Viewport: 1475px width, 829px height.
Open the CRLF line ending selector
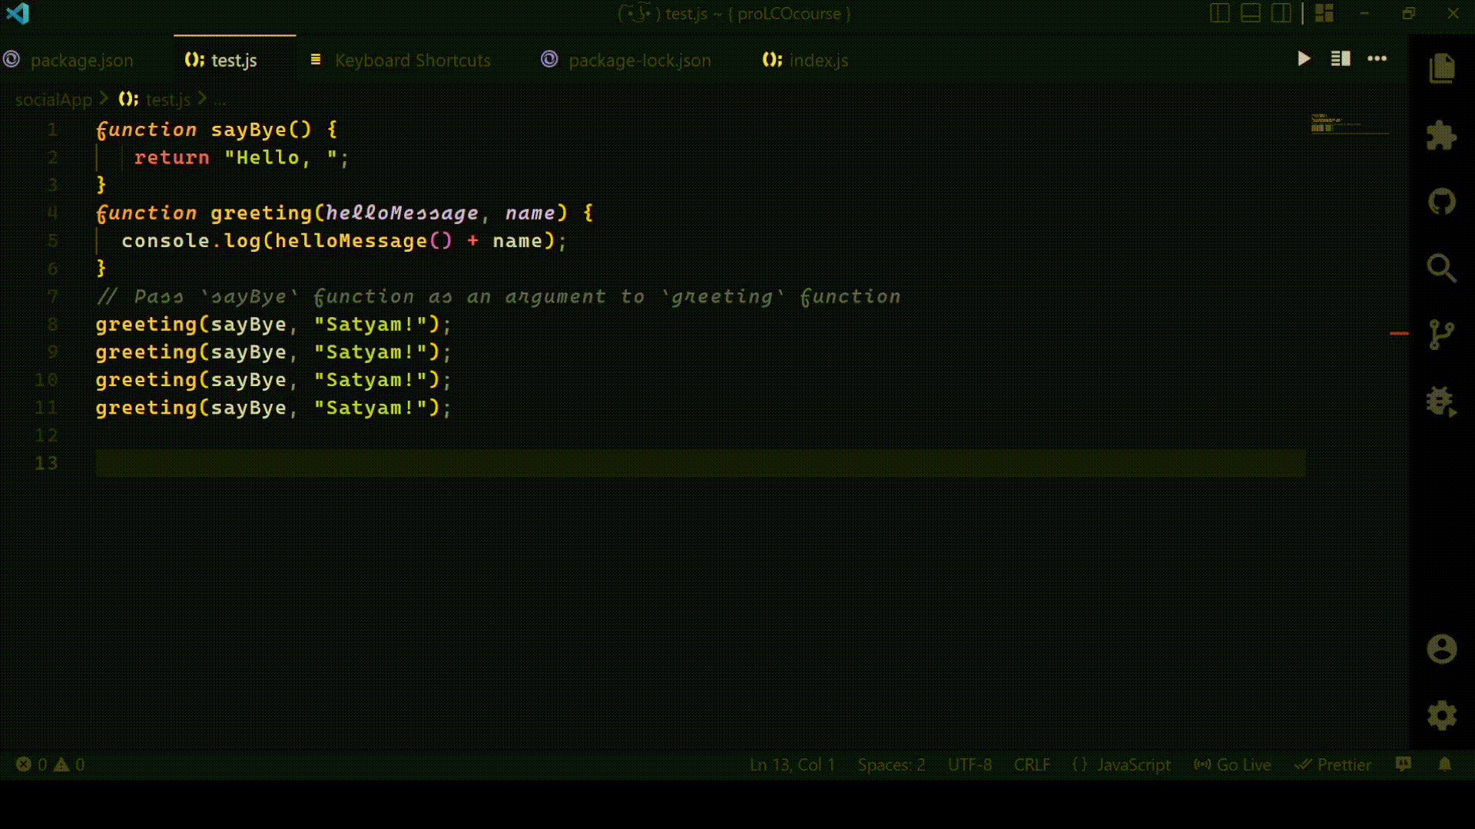[1032, 765]
